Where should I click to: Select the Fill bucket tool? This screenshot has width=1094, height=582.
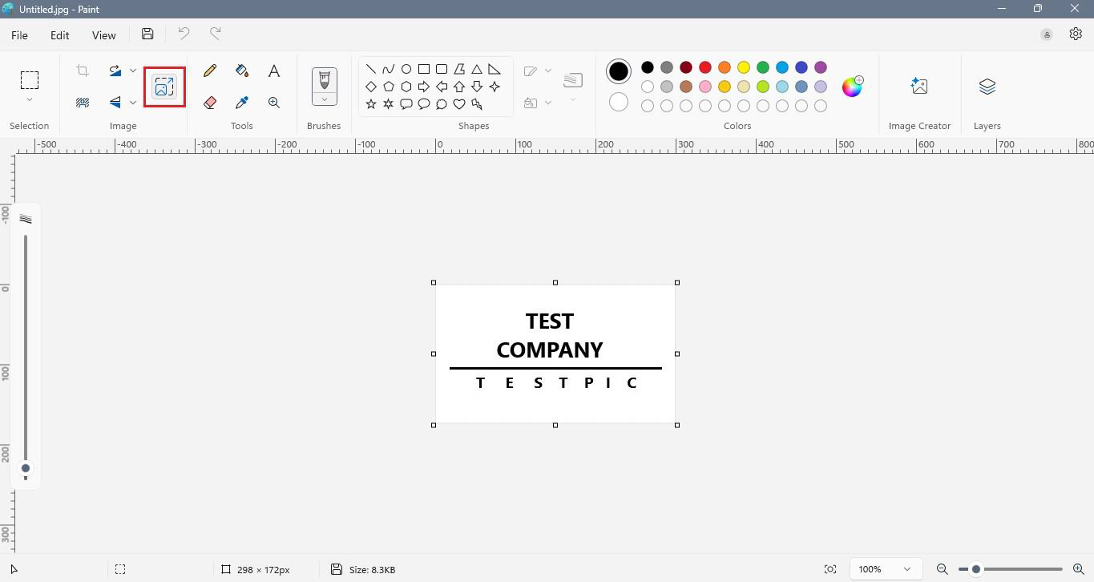[x=242, y=71]
